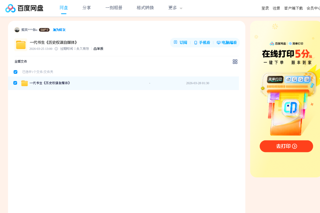Click the 加为好友 link
The image size is (320, 213).
click(x=59, y=30)
